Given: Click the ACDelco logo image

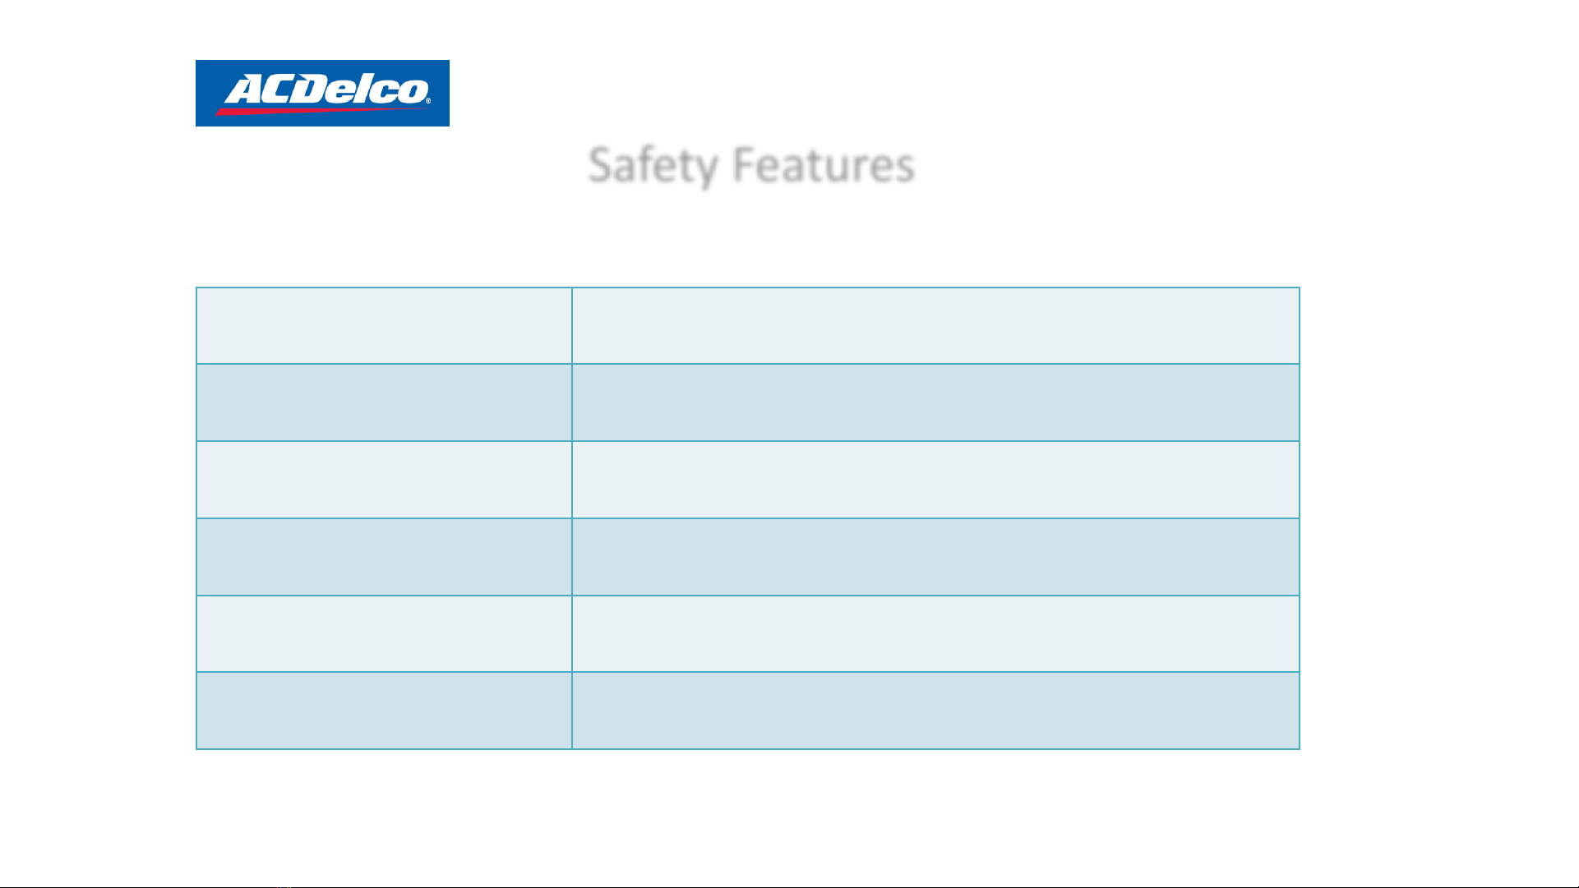Looking at the screenshot, I should click(322, 93).
